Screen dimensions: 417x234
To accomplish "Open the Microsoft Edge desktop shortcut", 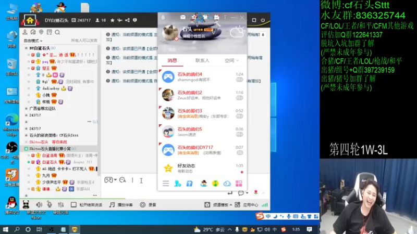I will pyautogui.click(x=11, y=125).
